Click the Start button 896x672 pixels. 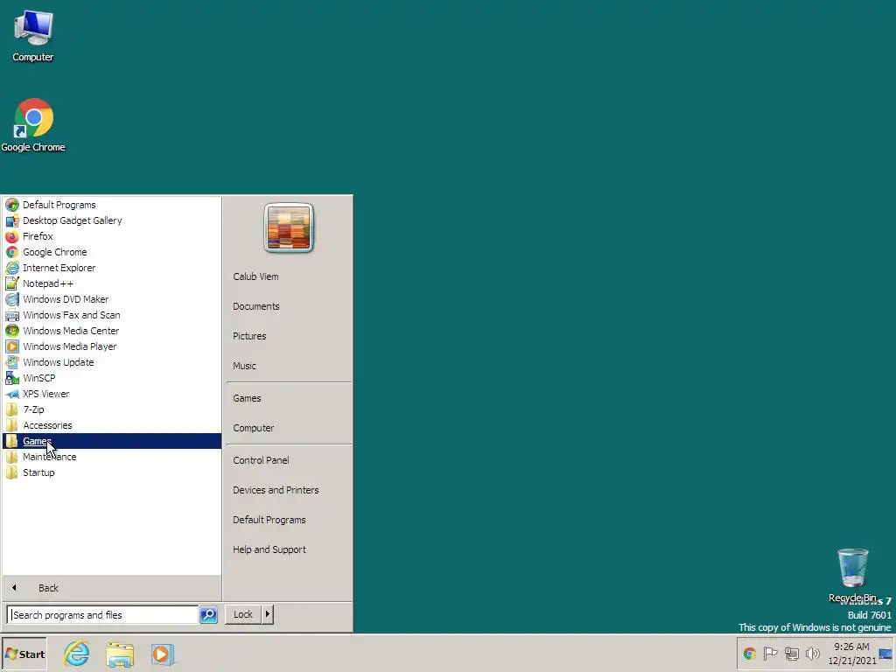(24, 654)
